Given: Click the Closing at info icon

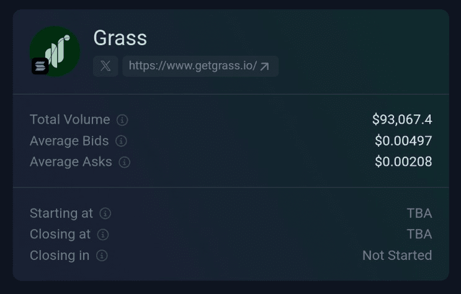Looking at the screenshot, I should coord(103,235).
